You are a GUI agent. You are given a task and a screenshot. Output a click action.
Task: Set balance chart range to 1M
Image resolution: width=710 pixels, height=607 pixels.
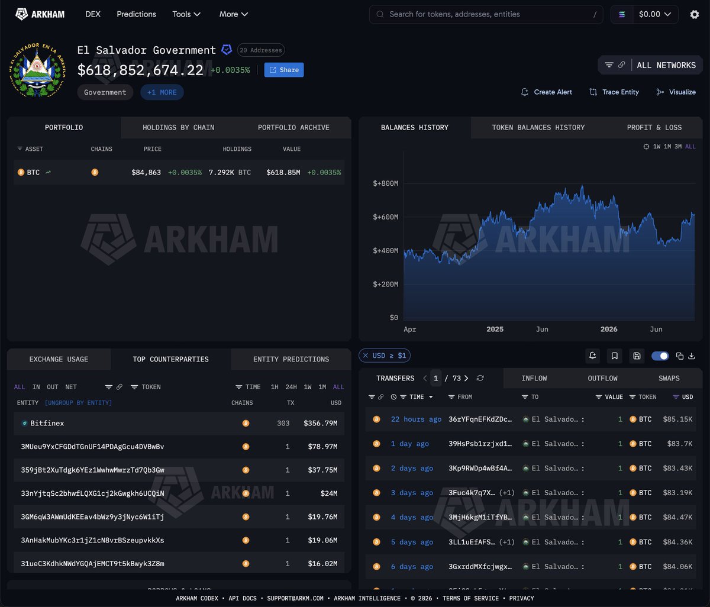pyautogui.click(x=667, y=147)
